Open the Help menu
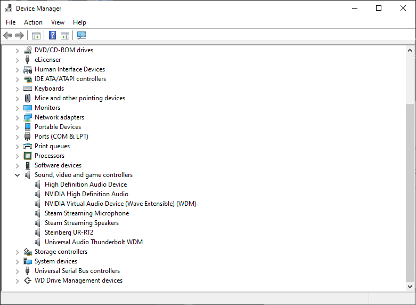The height and width of the screenshot is (305, 416). point(79,22)
